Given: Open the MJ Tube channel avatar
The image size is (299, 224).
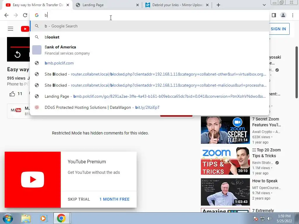Looking at the screenshot, I should (x=16, y=110).
